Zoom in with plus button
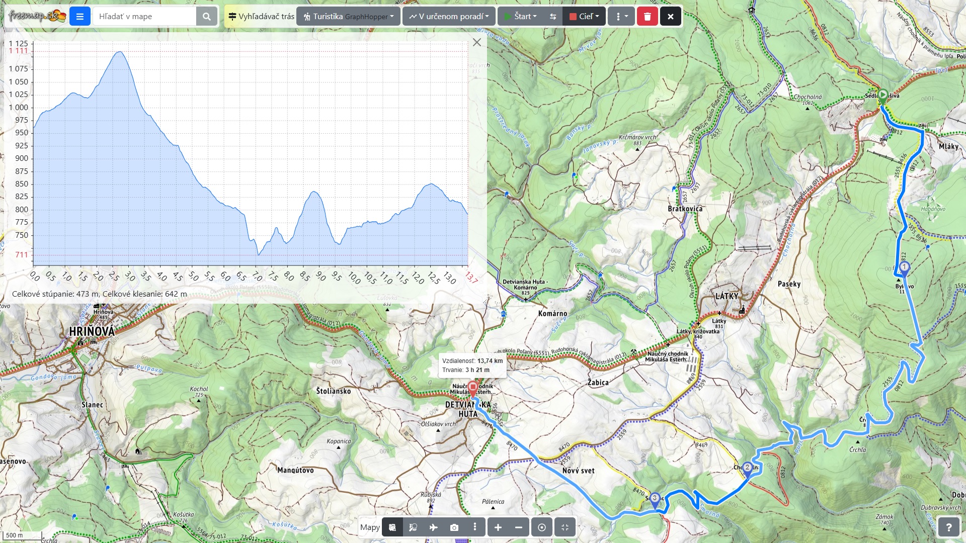The height and width of the screenshot is (543, 966). coord(498,527)
